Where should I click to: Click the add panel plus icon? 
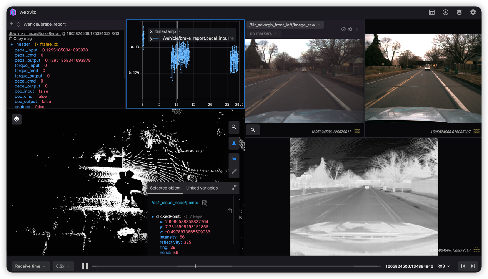pos(445,12)
